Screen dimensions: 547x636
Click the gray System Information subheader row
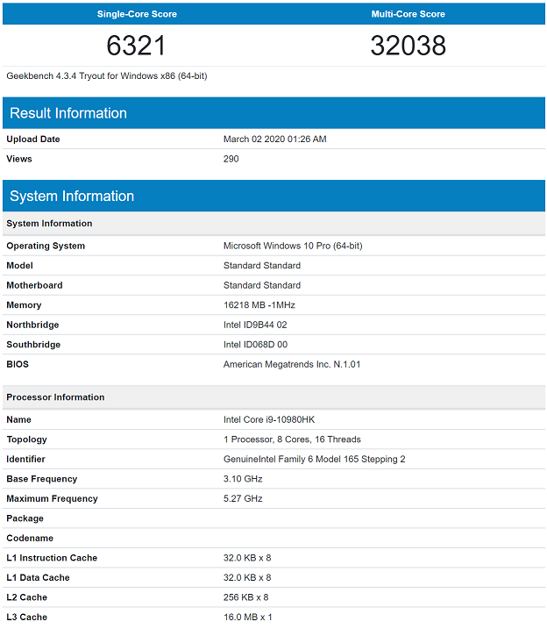point(273,224)
